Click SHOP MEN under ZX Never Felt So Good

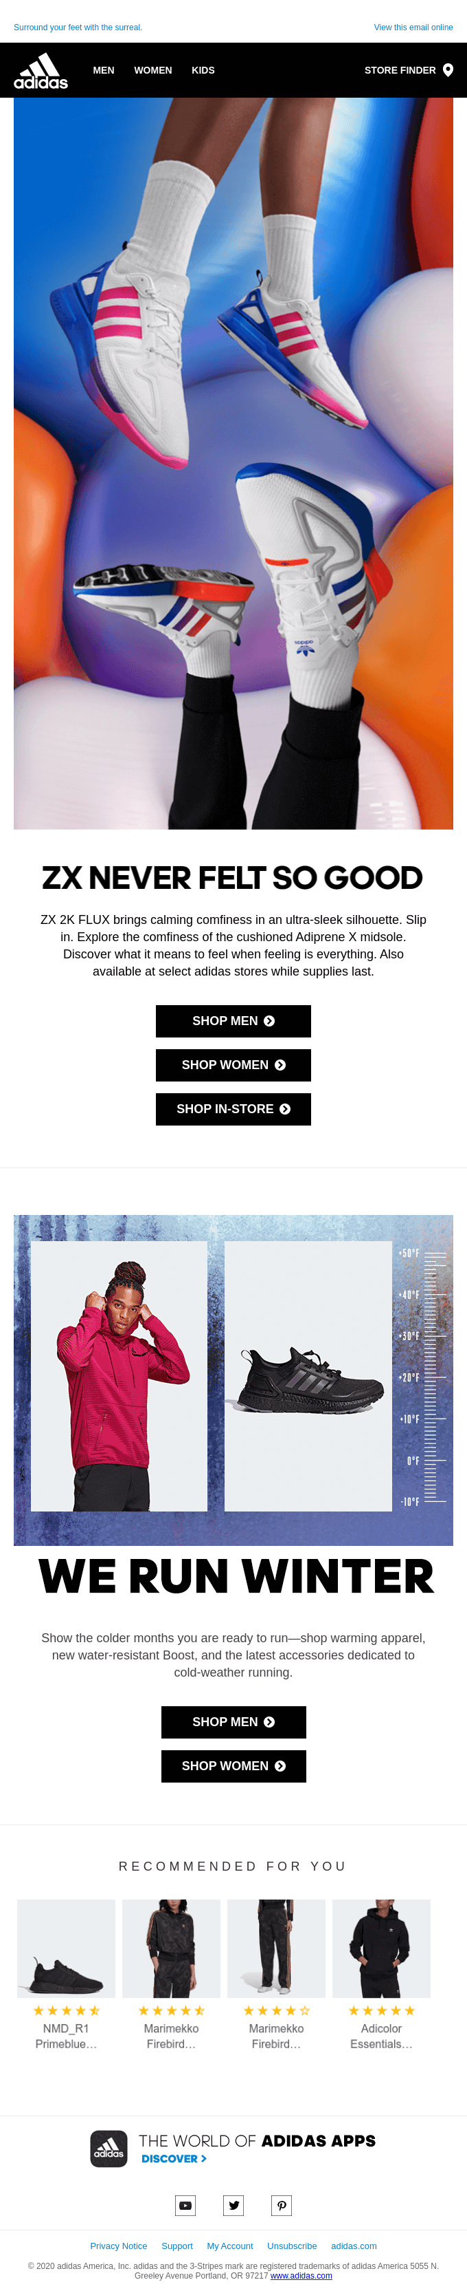[233, 1021]
